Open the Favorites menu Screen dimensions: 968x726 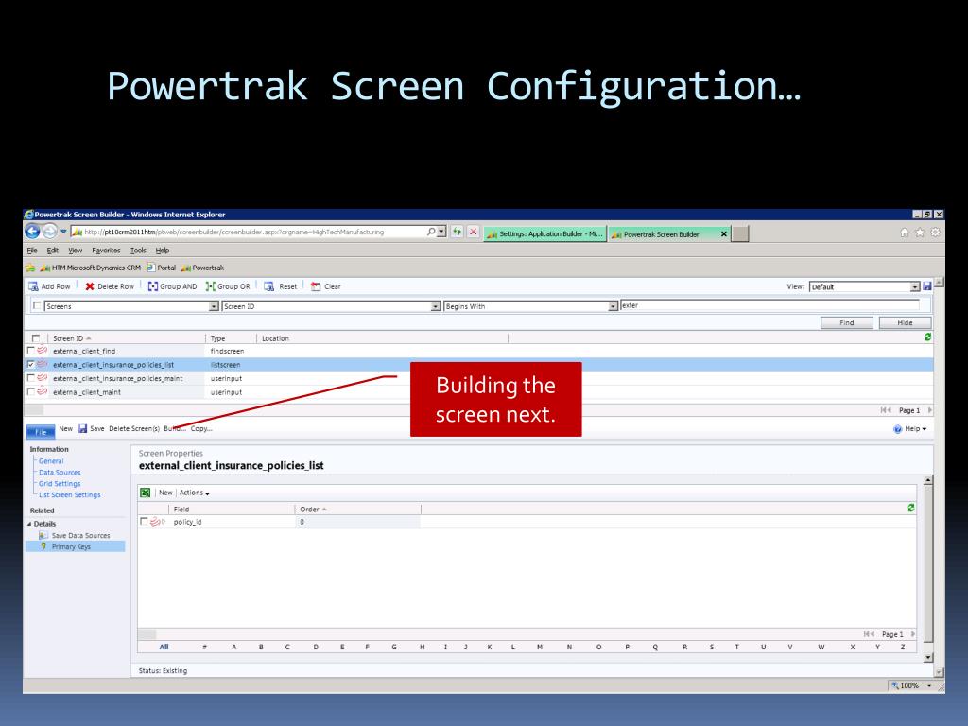click(106, 251)
